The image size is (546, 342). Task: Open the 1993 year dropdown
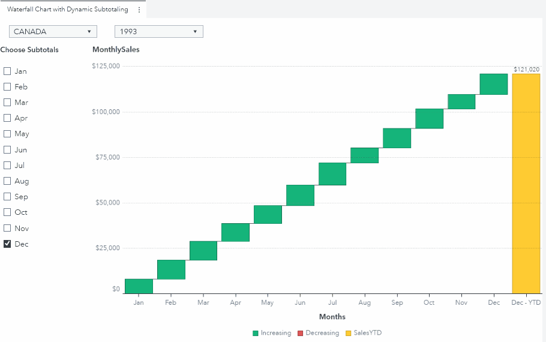coord(159,32)
